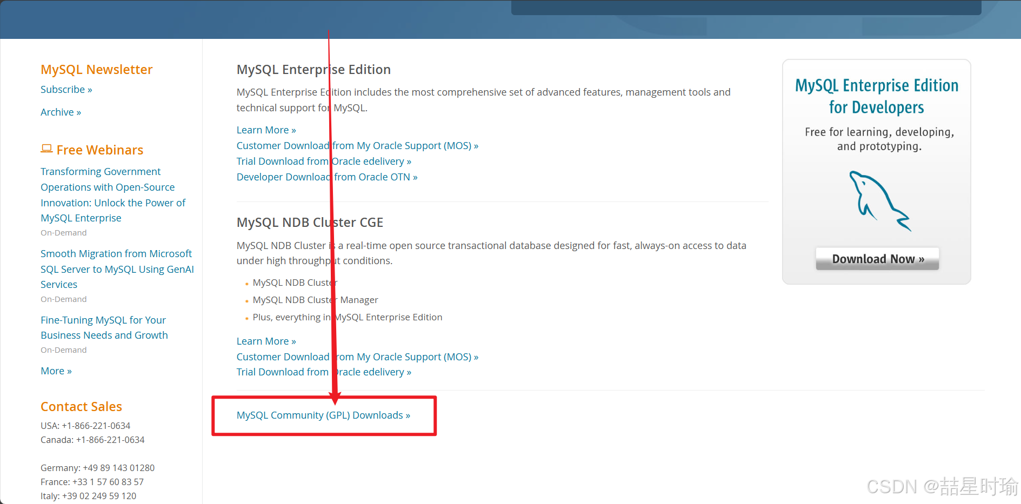Open Learn More under MySQL NDB Cluster CGE
Image resolution: width=1021 pixels, height=504 pixels.
coord(266,341)
